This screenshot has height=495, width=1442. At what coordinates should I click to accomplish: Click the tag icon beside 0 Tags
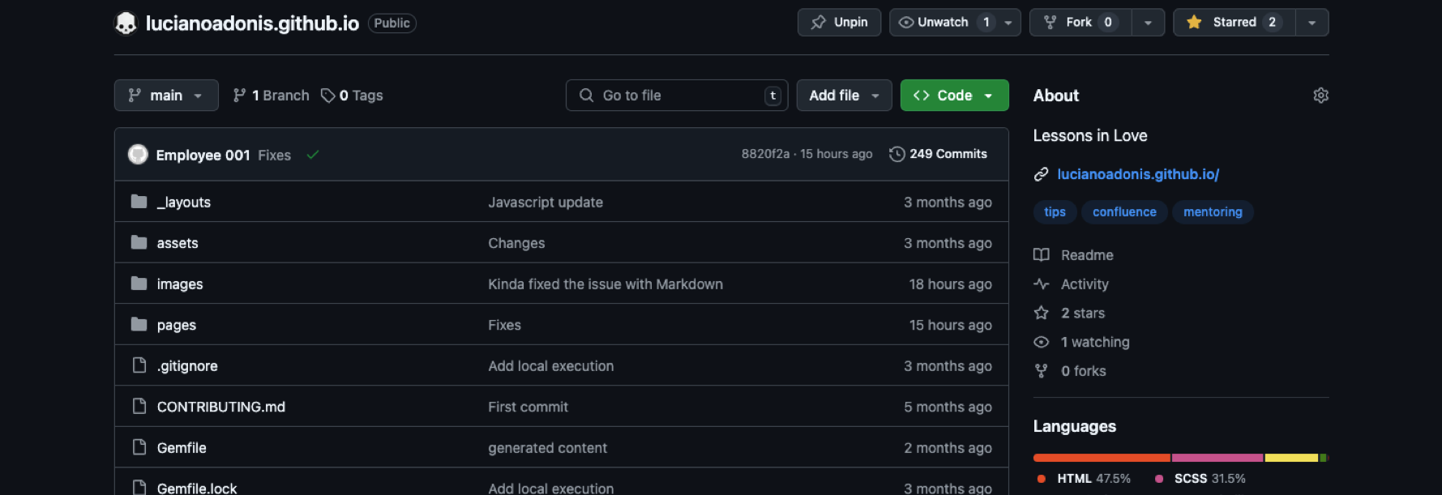pyautogui.click(x=328, y=96)
